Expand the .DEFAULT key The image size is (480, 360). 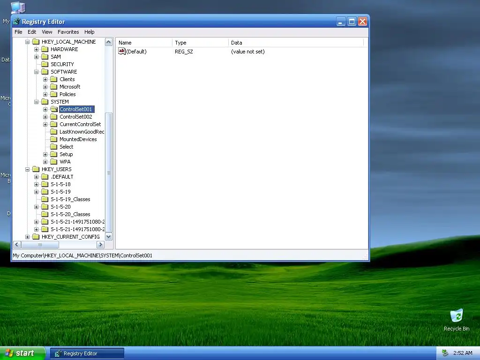point(37,177)
